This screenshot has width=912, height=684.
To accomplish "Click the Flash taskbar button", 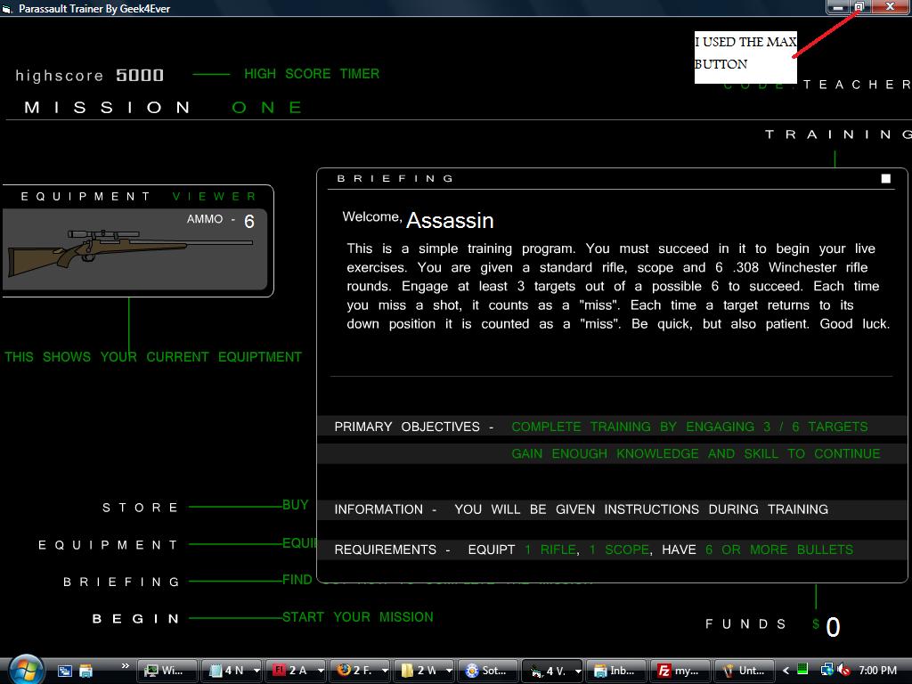I will (288, 671).
